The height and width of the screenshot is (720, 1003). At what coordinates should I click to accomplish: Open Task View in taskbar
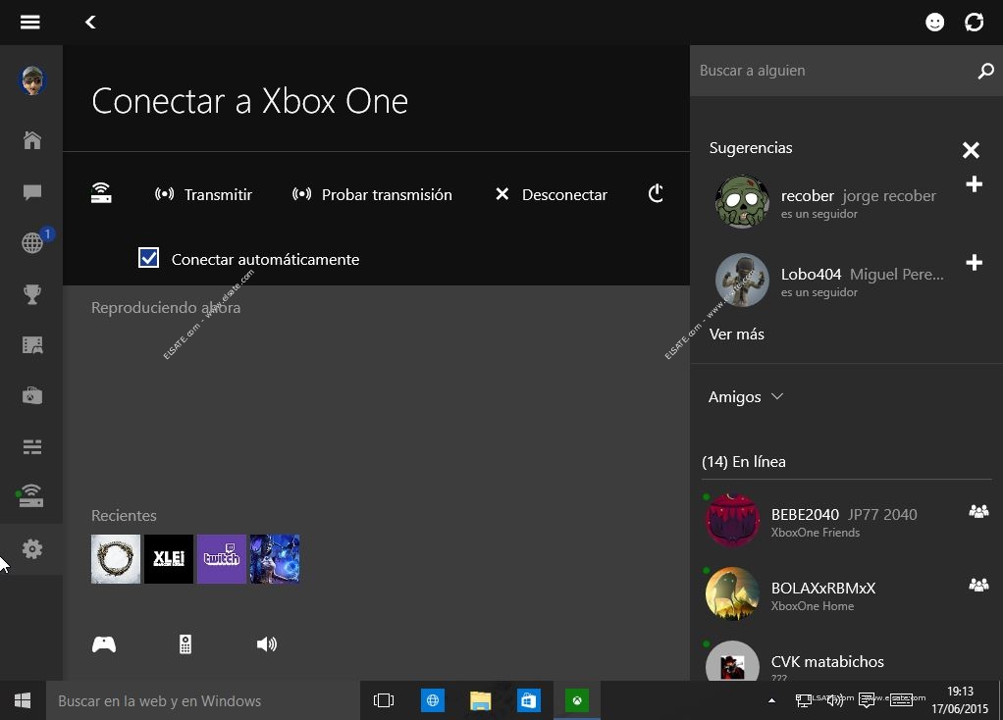[x=384, y=700]
